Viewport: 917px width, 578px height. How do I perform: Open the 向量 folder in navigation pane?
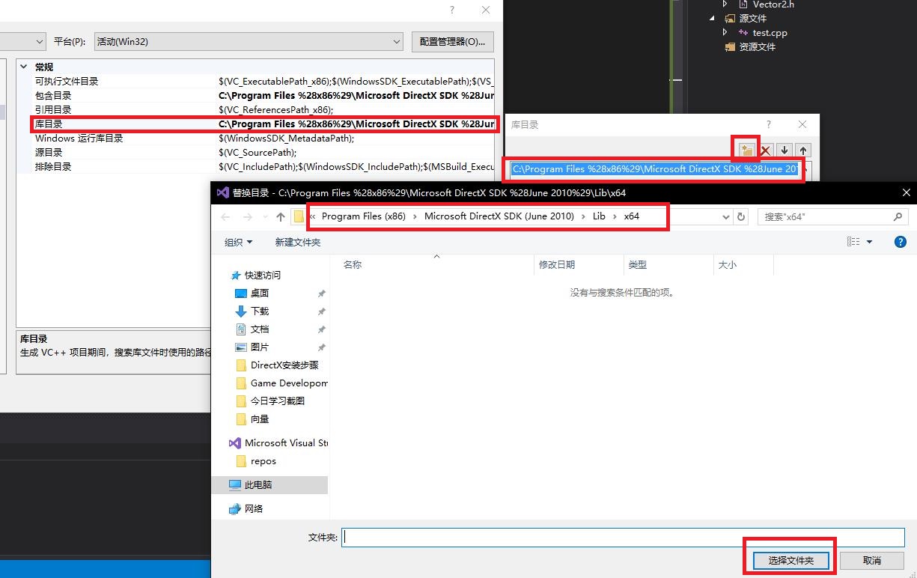click(259, 419)
